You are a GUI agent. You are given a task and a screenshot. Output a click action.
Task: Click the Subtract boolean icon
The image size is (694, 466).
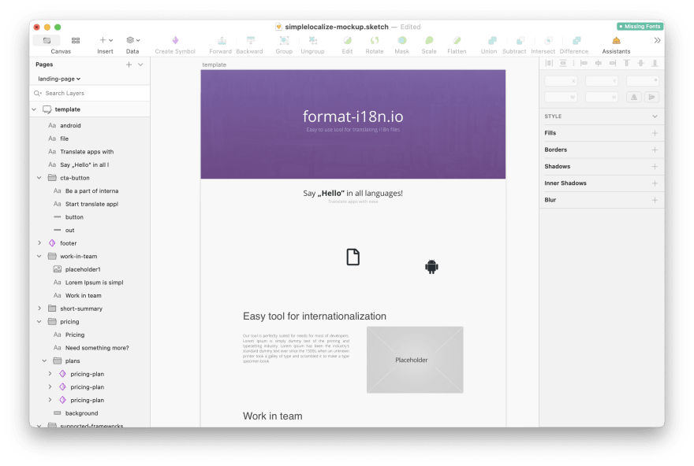[520, 41]
